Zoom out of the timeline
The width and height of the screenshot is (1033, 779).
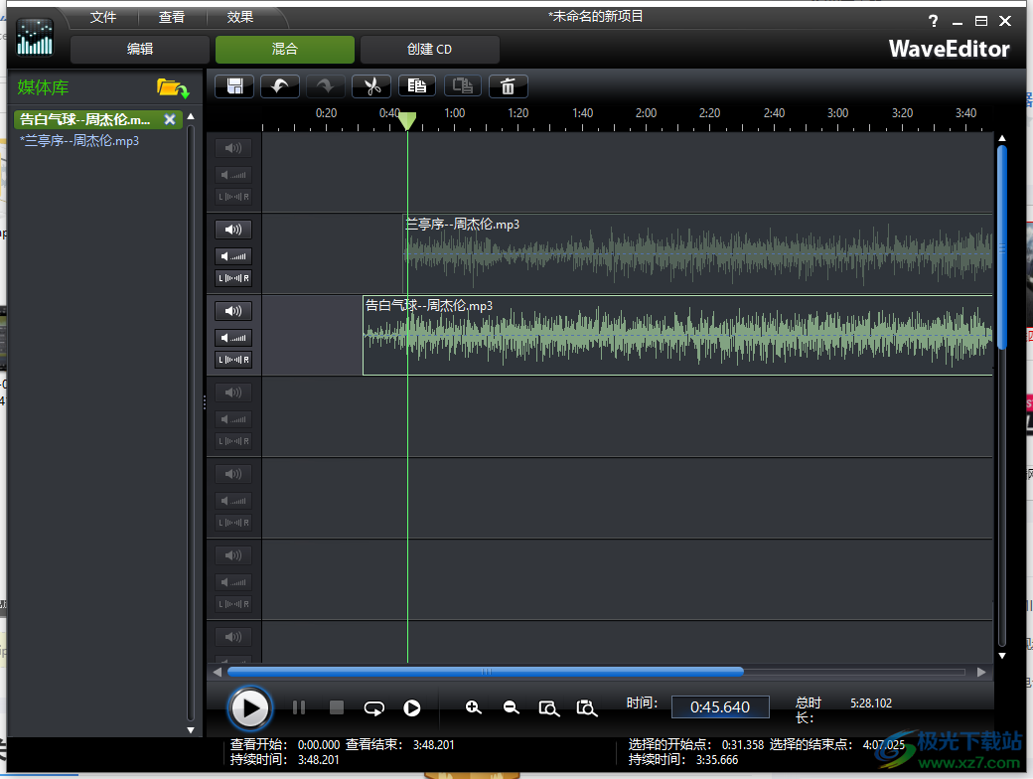pos(512,707)
